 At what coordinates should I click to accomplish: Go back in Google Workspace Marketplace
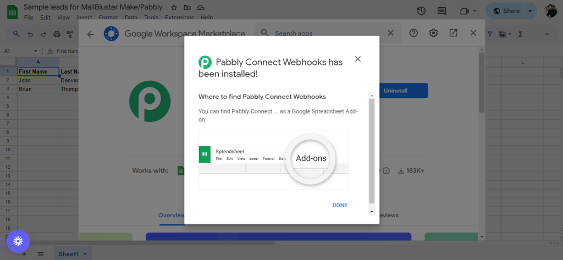tap(91, 34)
